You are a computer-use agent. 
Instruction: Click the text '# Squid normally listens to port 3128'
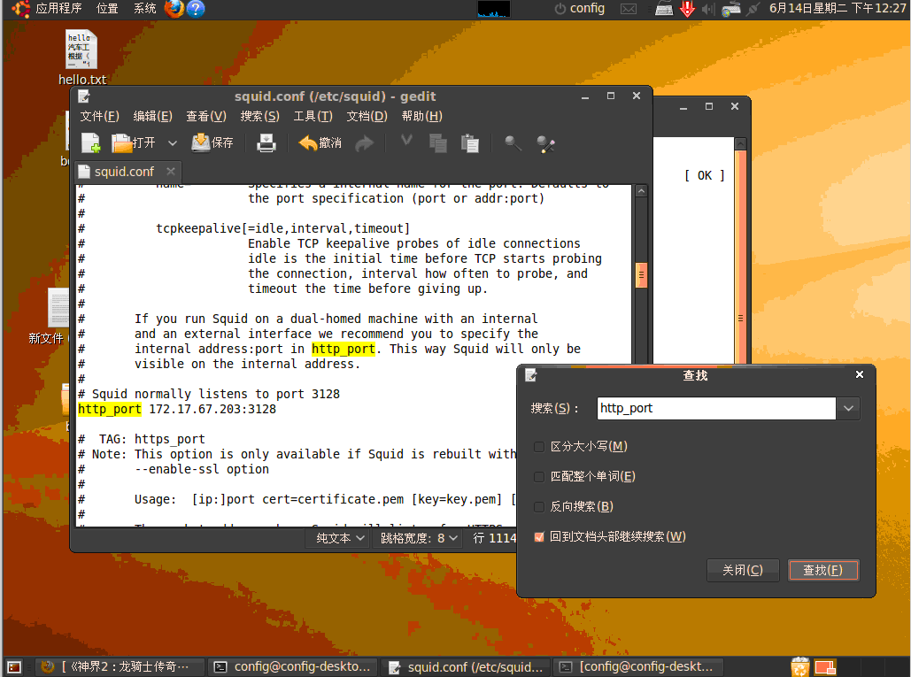(209, 394)
